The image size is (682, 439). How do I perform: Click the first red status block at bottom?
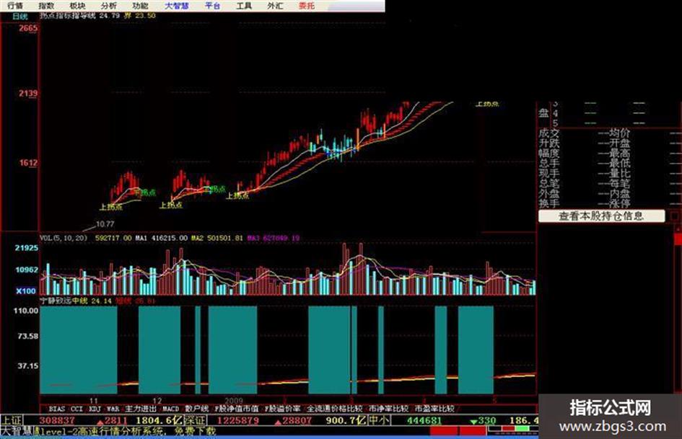coord(444,430)
